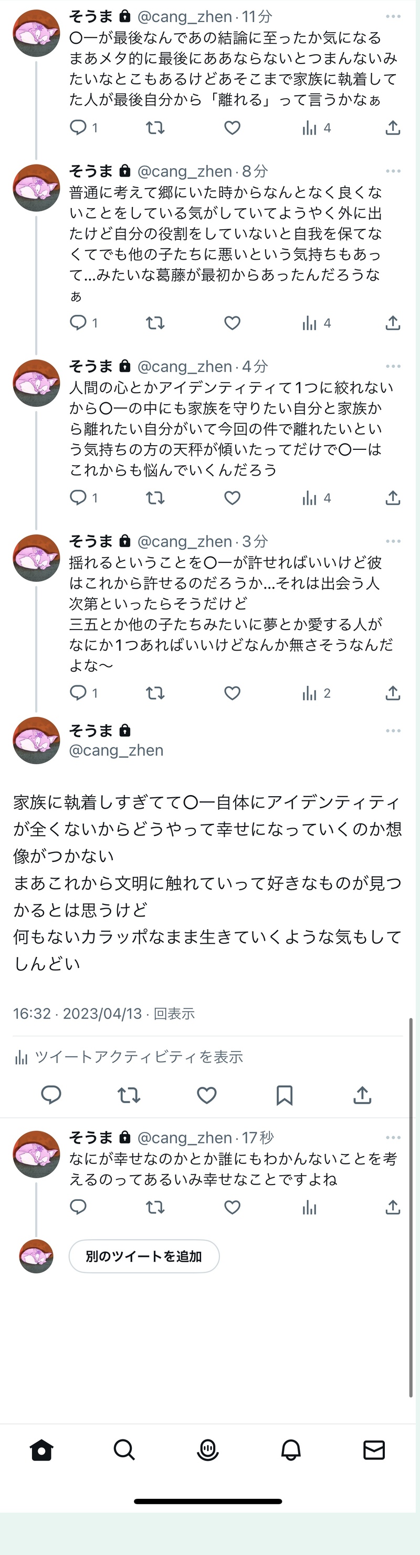This screenshot has width=420, height=1555.
Task: Click the vertical scrollbar on right edge
Action: [411, 1207]
